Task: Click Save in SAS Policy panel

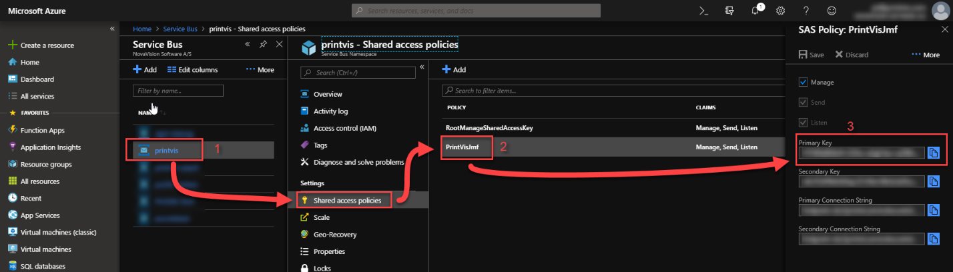Action: (812, 55)
